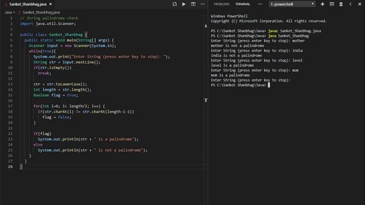
Task: Click line number 28 in gutter
Action: click(x=10, y=167)
